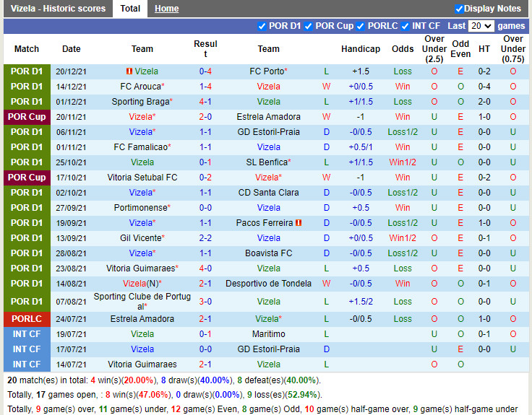Screen dimensions: 532x415
Task: Click the 4-0 Vitoria Guimaraes result
Action: coord(205,268)
